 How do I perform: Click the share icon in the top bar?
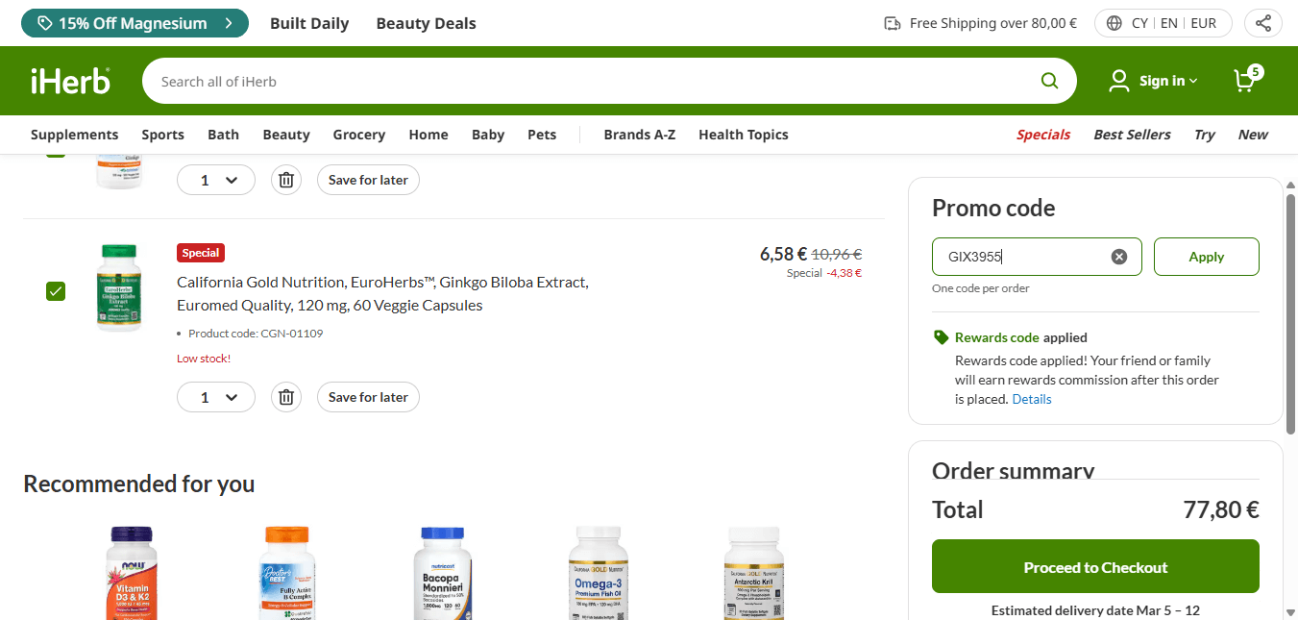[x=1262, y=22]
